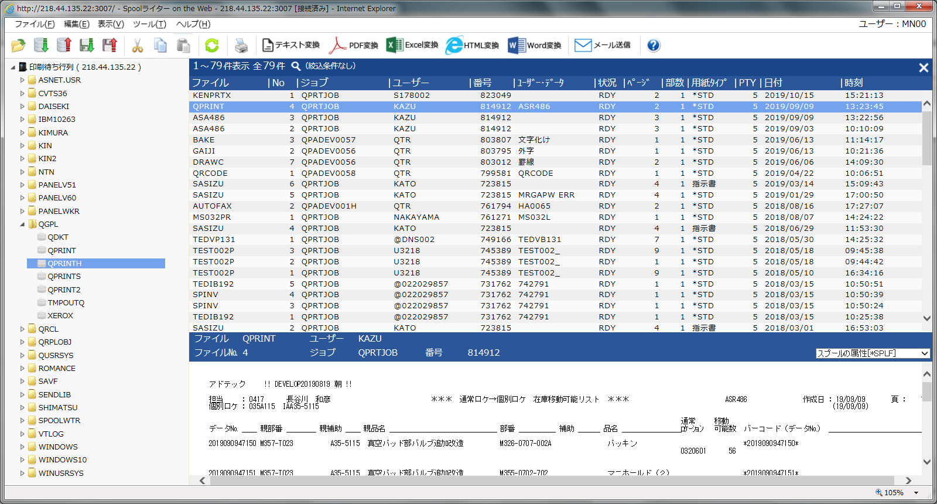Send spool by mail with メール送信
The image size is (937, 504).
pos(602,45)
